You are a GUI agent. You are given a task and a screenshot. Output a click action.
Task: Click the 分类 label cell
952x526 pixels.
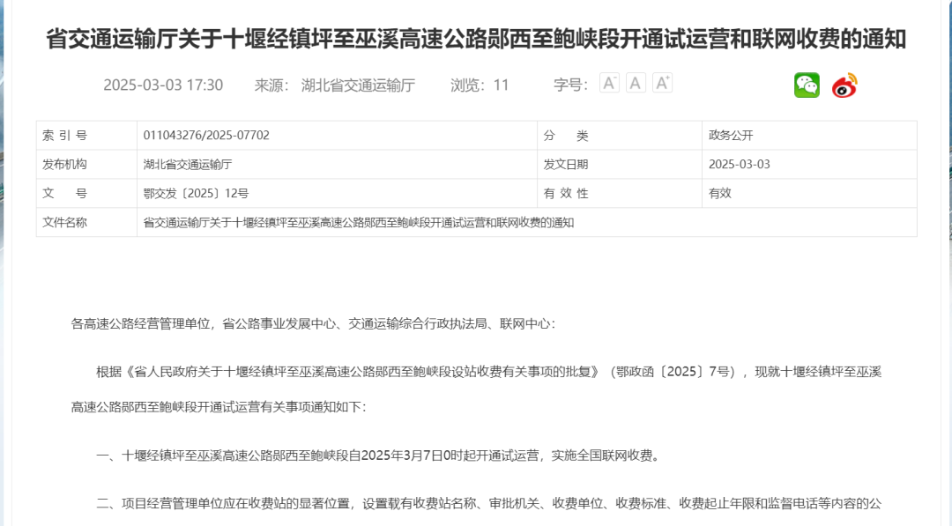coord(620,136)
